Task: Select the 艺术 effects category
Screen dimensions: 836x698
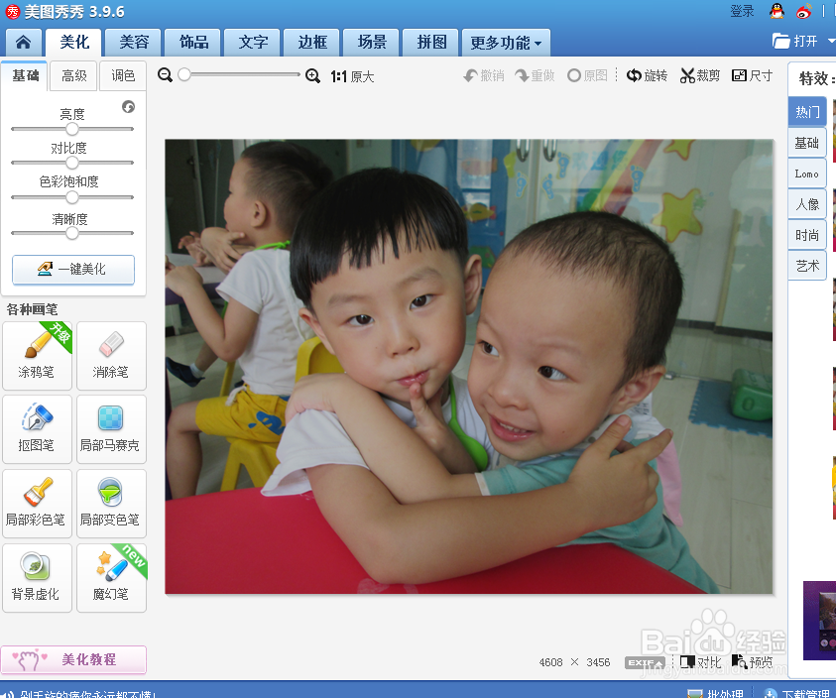Action: pos(807,266)
